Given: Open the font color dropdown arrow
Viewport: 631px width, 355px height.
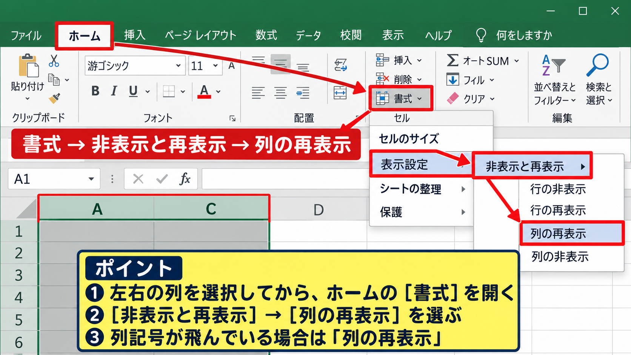Looking at the screenshot, I should 218,92.
